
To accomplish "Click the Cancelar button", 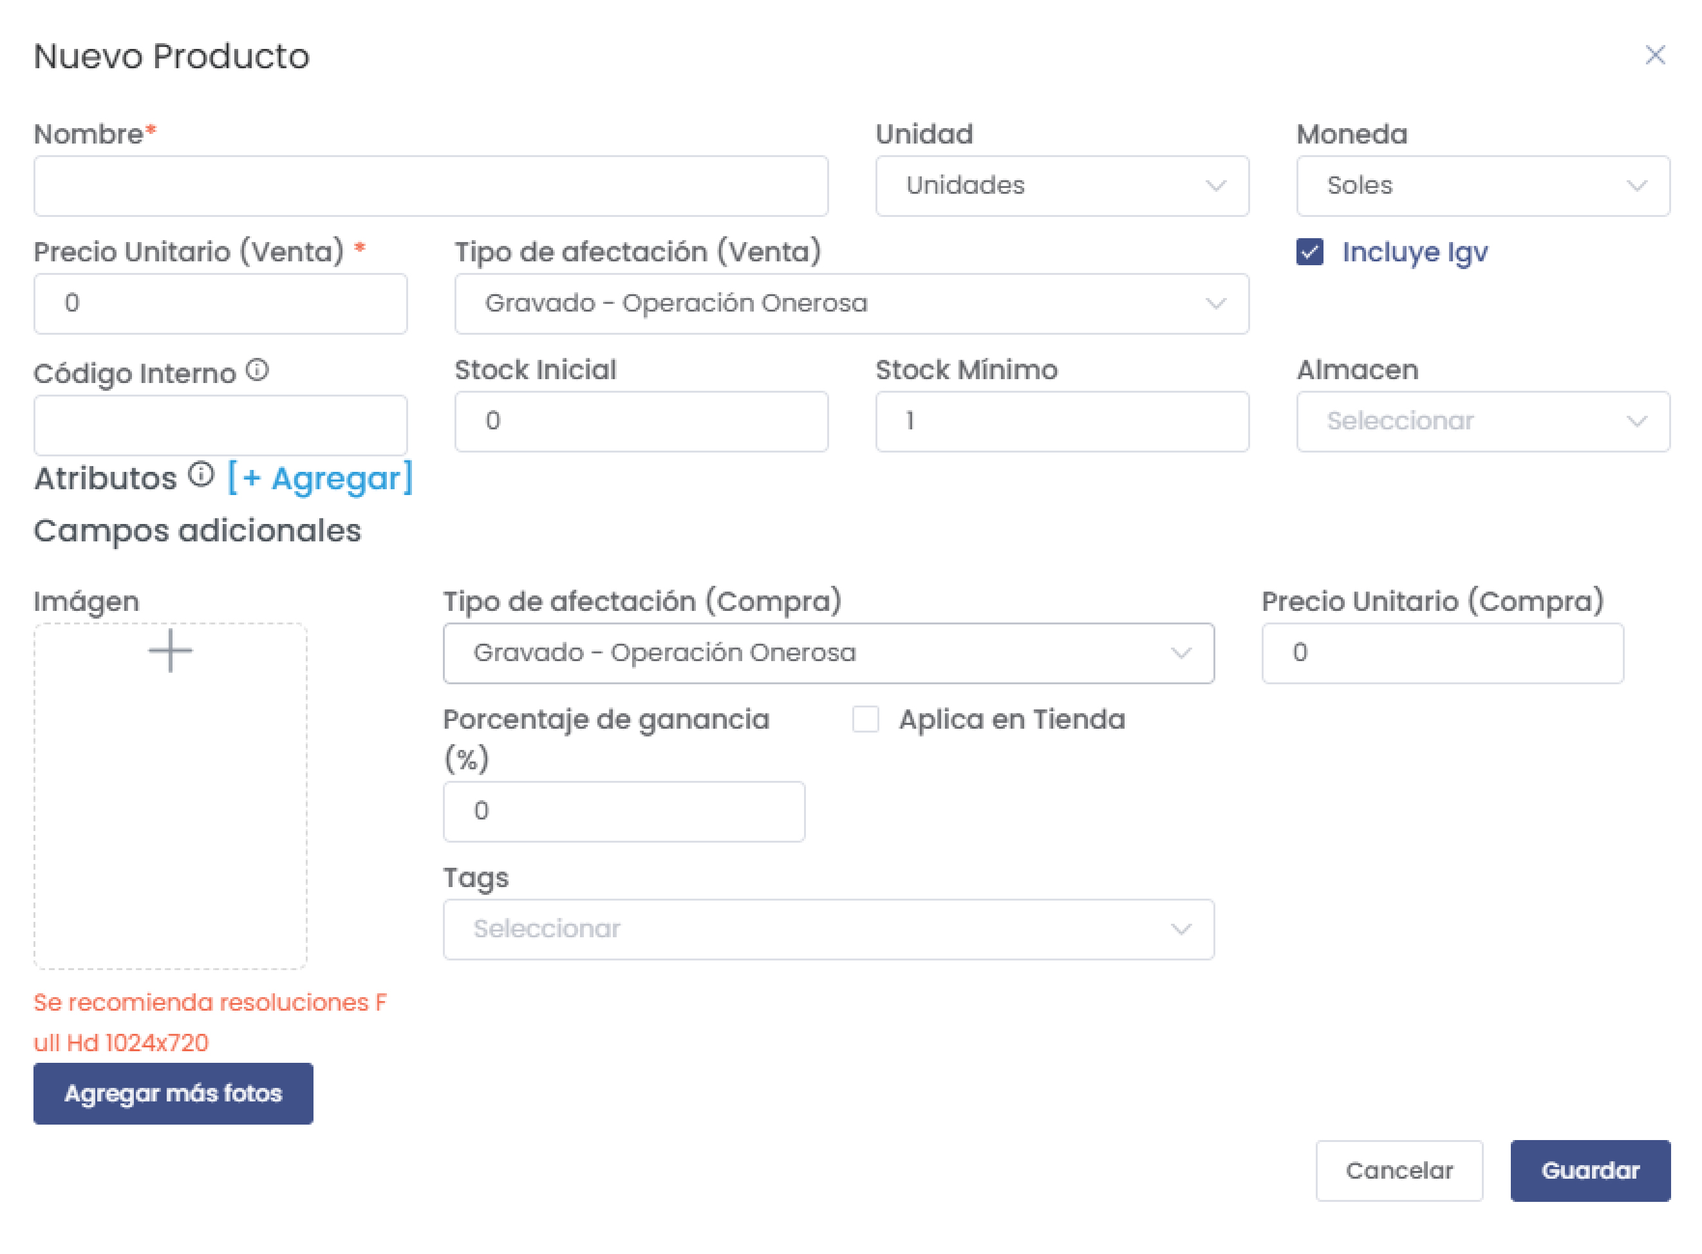I will [x=1399, y=1170].
